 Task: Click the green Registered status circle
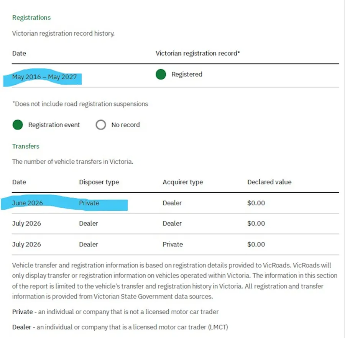click(x=161, y=74)
